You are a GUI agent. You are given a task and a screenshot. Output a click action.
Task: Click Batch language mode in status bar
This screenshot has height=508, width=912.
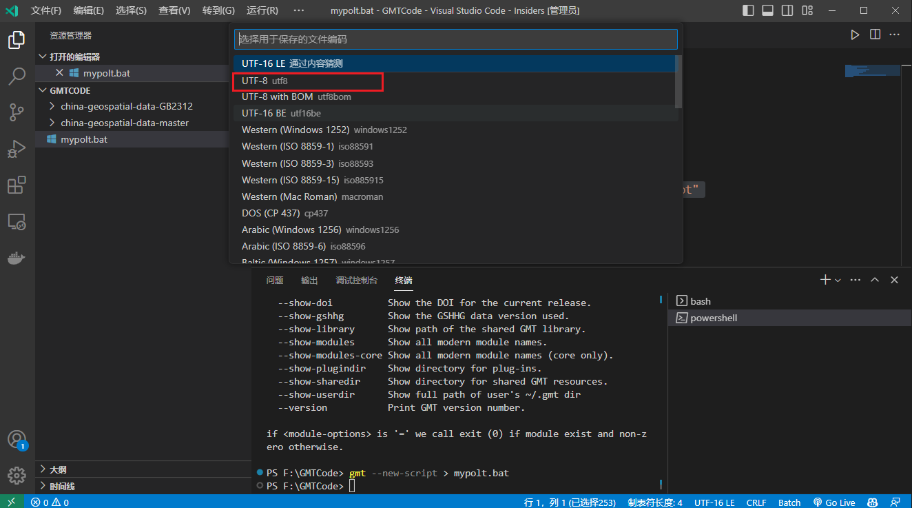coord(789,502)
